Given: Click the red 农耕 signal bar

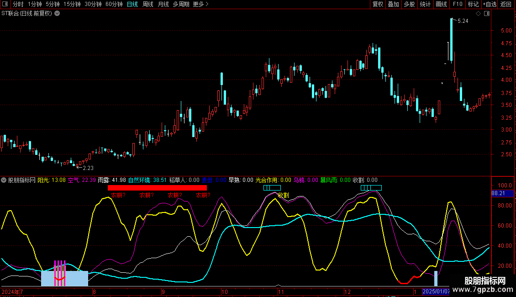Looking at the screenshot, I should (x=157, y=188).
